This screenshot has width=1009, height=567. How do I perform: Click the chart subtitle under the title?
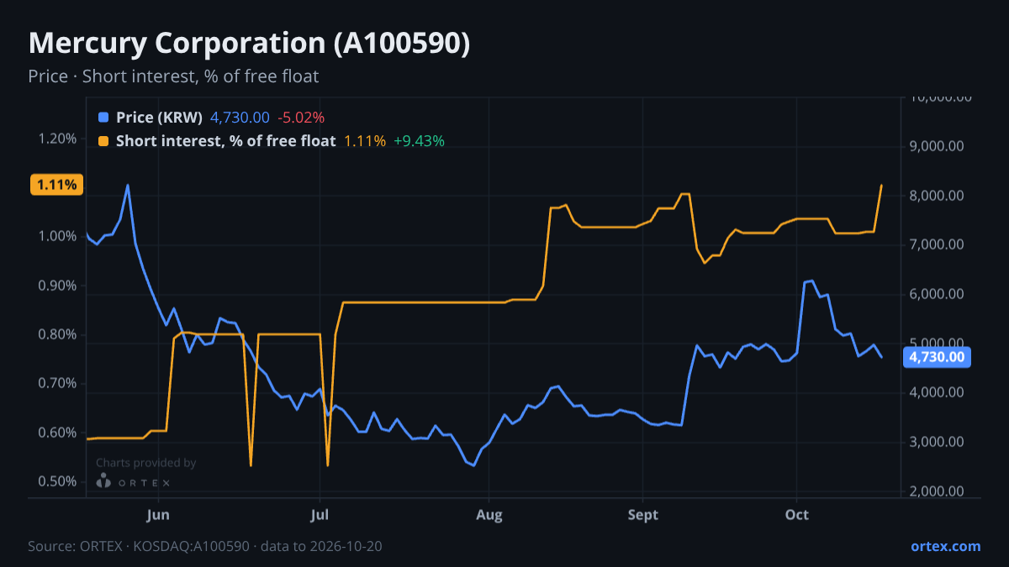173,76
